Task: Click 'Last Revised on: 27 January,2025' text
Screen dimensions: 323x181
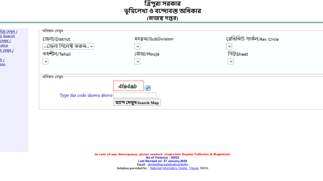Action: pyautogui.click(x=163, y=161)
